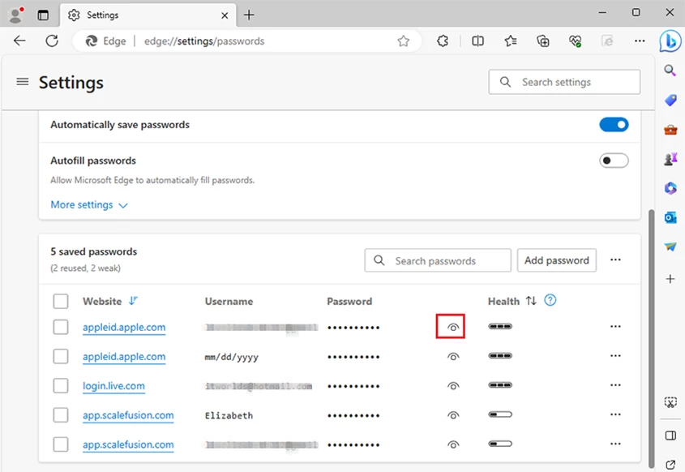Show password for first appleid.apple.com row

pos(453,328)
